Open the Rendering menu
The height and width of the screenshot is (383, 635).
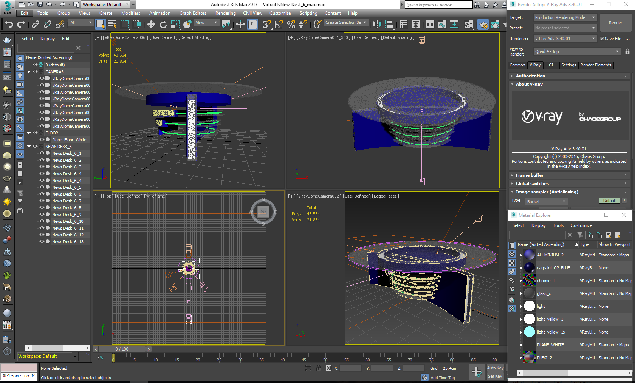(x=225, y=13)
